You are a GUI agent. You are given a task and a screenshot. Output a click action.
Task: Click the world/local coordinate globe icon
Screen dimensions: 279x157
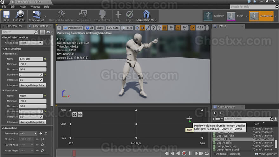click(153, 28)
